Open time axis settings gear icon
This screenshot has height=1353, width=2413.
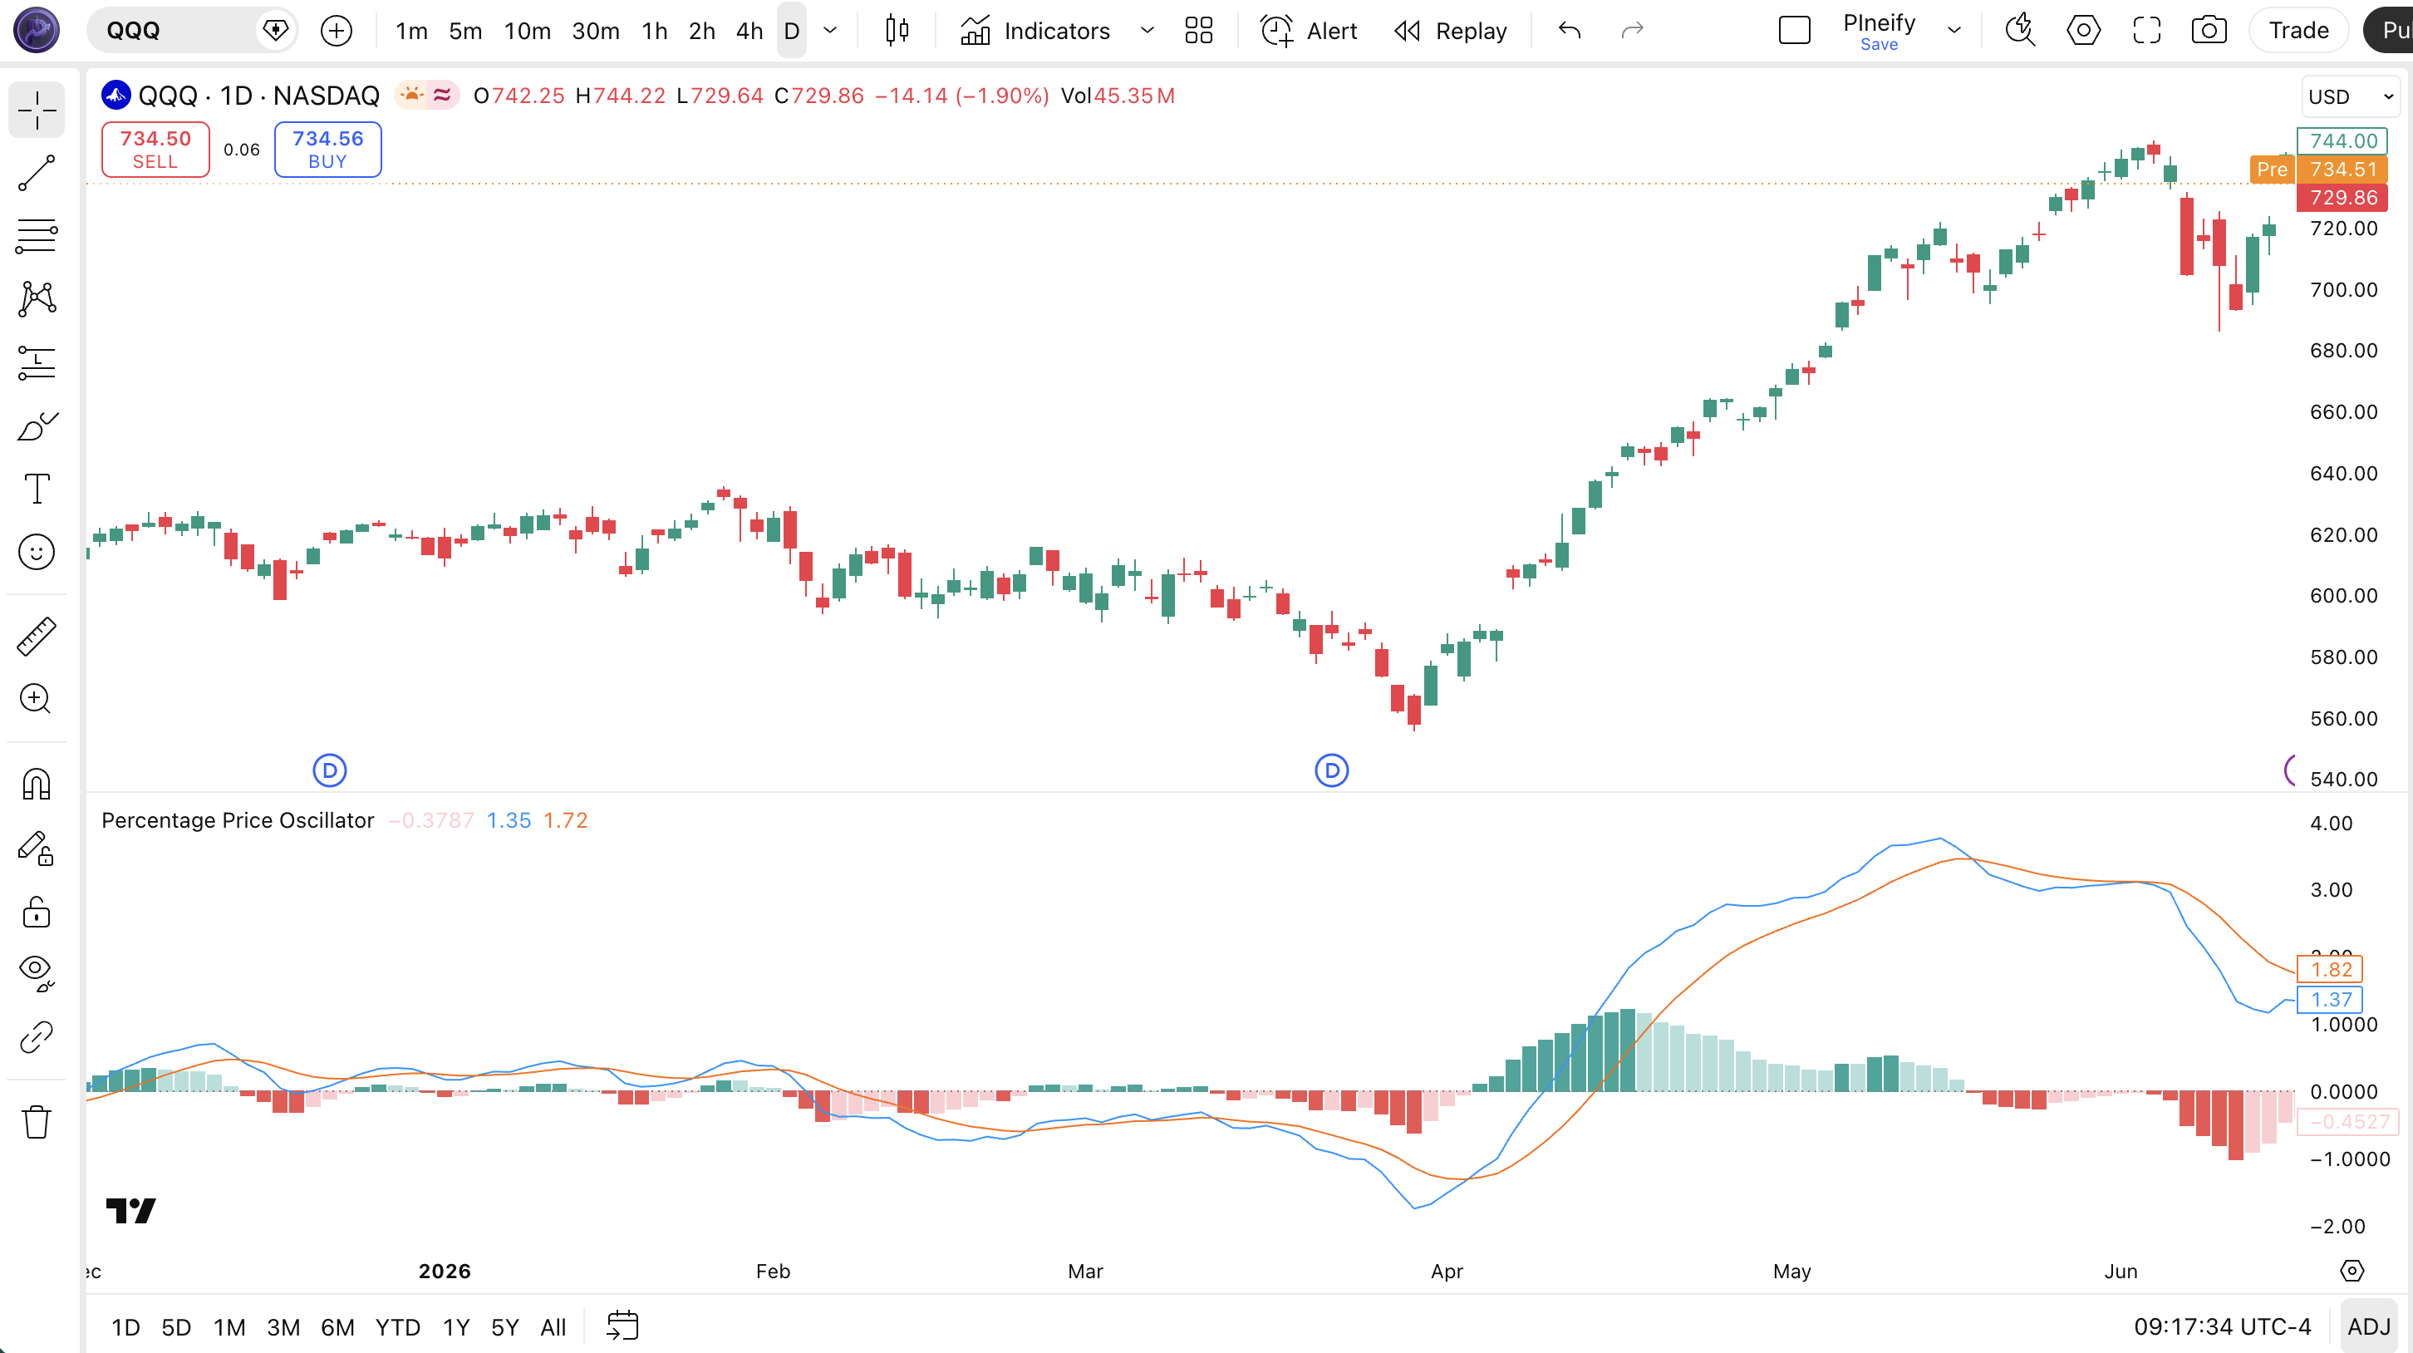(x=2352, y=1271)
